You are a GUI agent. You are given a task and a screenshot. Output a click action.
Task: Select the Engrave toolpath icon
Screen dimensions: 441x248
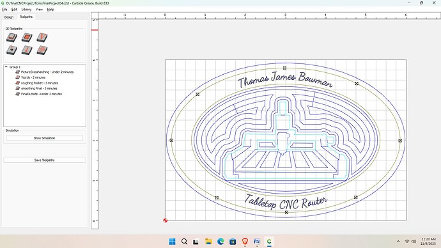(x=27, y=50)
